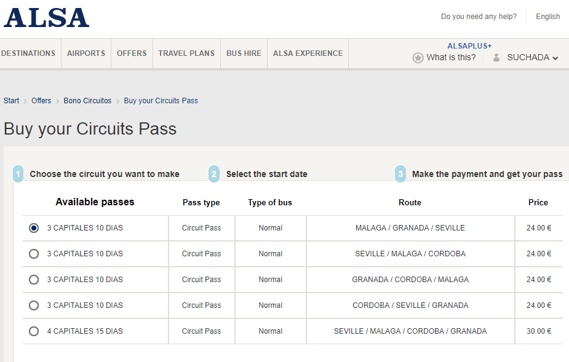
Task: Click the user profile avatar icon
Action: [496, 57]
